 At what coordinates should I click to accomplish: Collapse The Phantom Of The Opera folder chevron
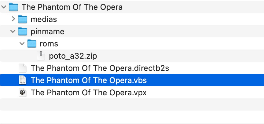point(4,7)
